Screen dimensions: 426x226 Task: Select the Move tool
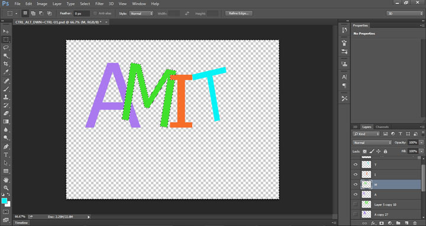[6, 31]
